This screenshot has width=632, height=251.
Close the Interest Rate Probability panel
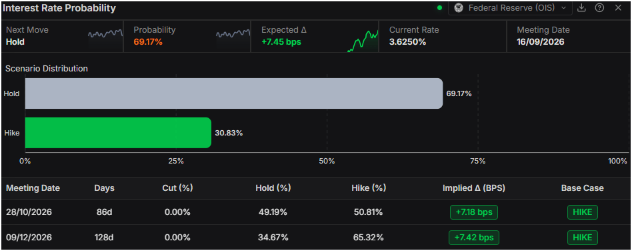coord(618,8)
